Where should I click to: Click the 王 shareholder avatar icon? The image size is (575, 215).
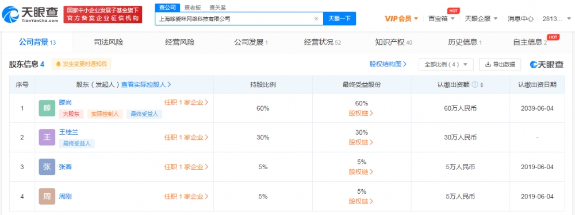click(47, 138)
